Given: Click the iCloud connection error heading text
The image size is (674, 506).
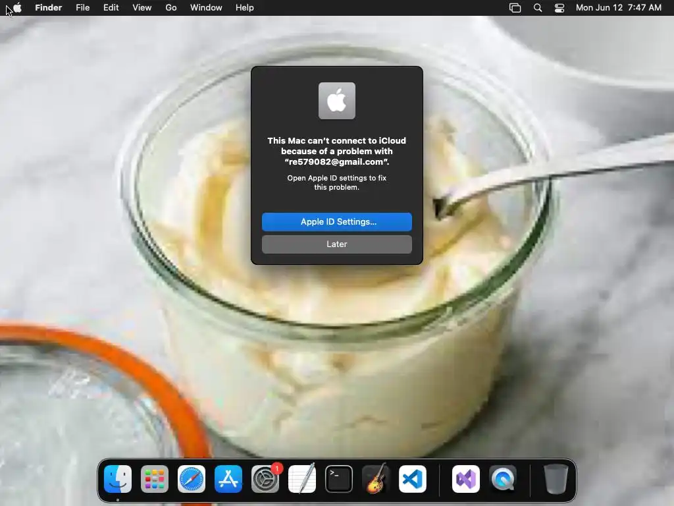Looking at the screenshot, I should (x=336, y=151).
